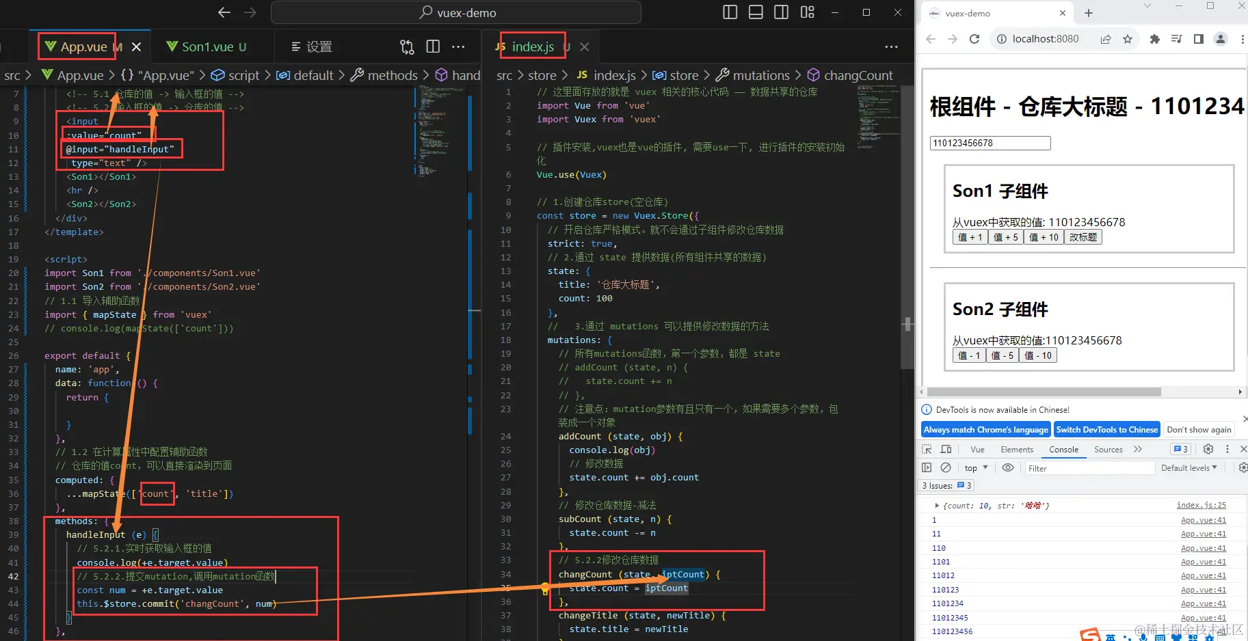Image resolution: width=1248 pixels, height=641 pixels.
Task: Open the Vue DevTools tab
Action: (x=977, y=449)
